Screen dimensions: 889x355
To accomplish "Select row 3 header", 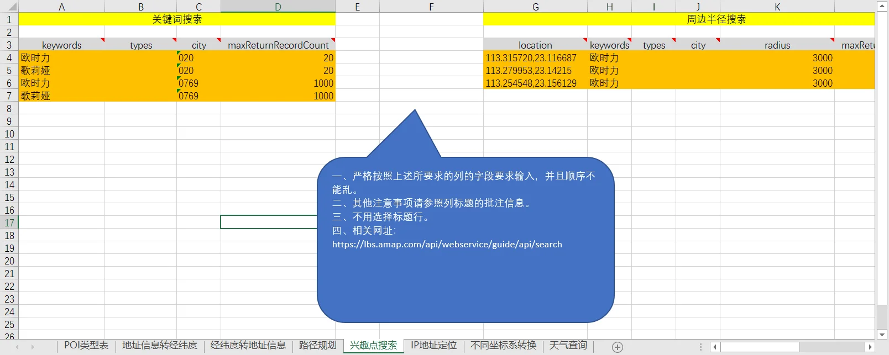I will click(9, 45).
